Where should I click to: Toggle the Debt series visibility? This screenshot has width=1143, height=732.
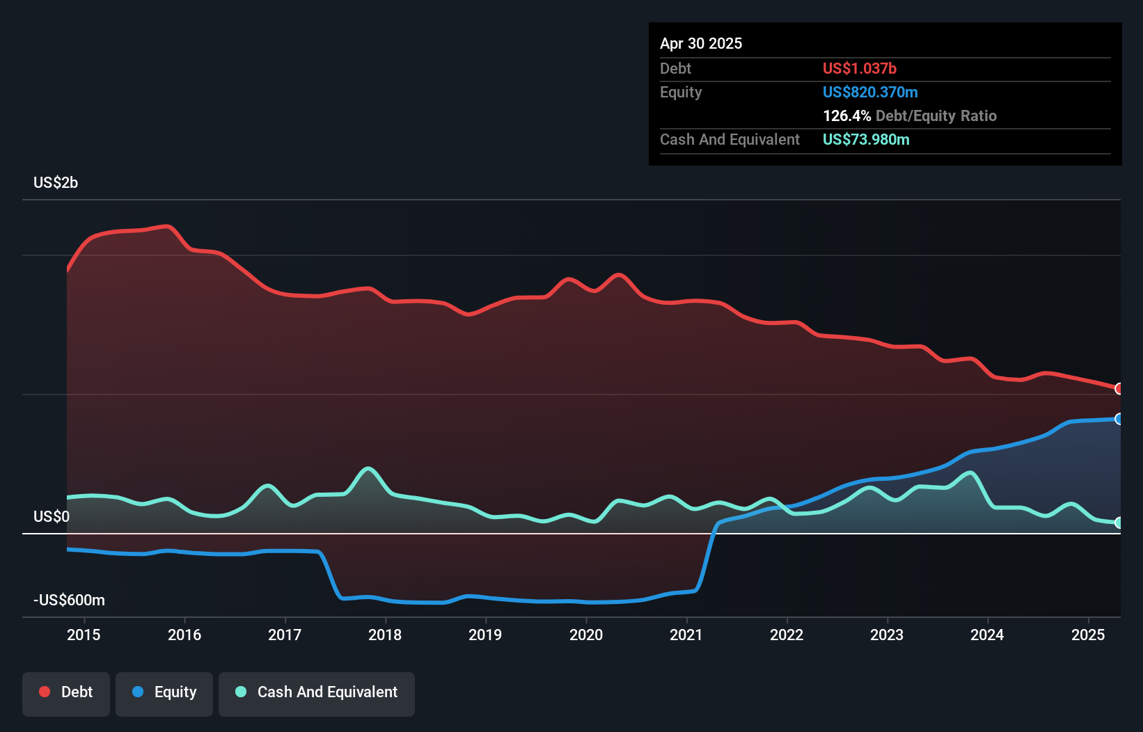pos(66,692)
